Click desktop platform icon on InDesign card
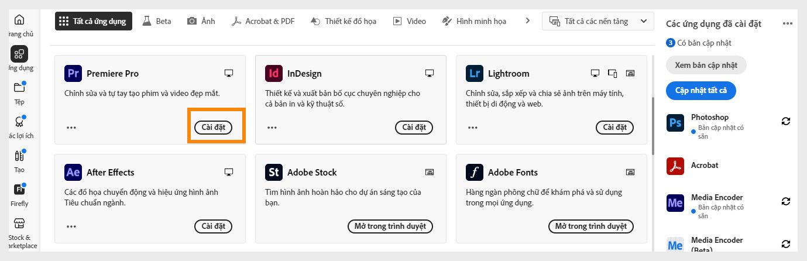This screenshot has width=807, height=261. (x=430, y=73)
